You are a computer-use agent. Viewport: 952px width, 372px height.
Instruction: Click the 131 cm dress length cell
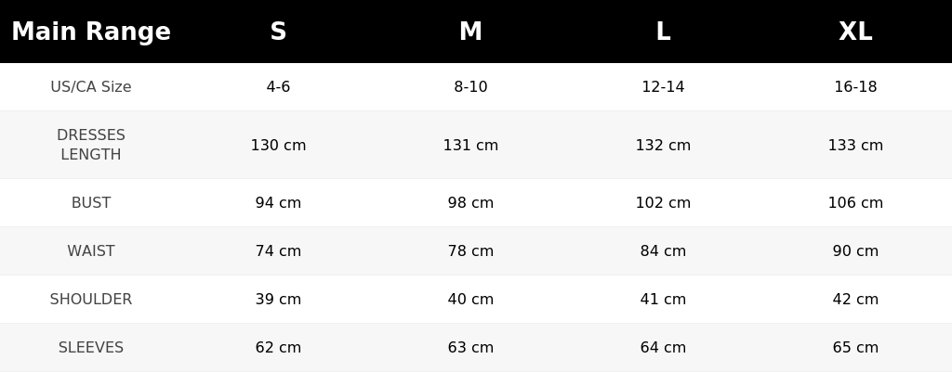click(470, 146)
